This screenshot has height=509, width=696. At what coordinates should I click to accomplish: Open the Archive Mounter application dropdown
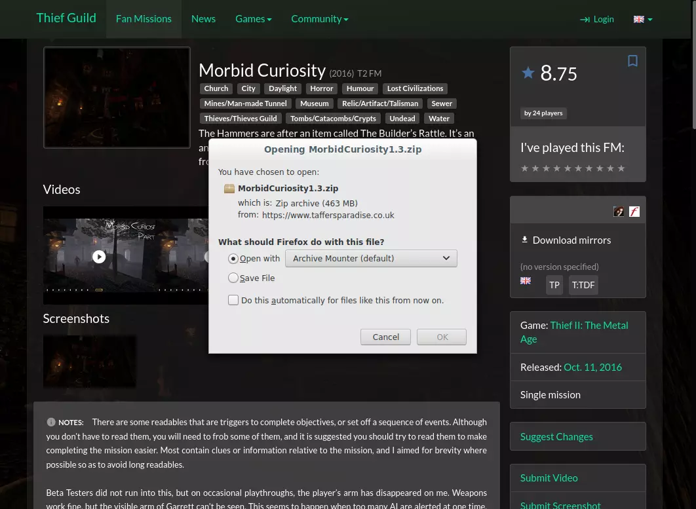pyautogui.click(x=371, y=259)
